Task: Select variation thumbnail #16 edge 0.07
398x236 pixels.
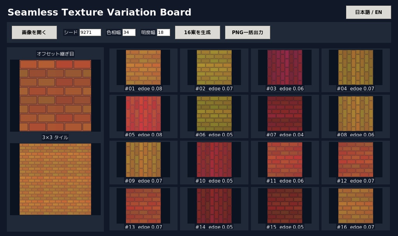Action: (x=356, y=206)
